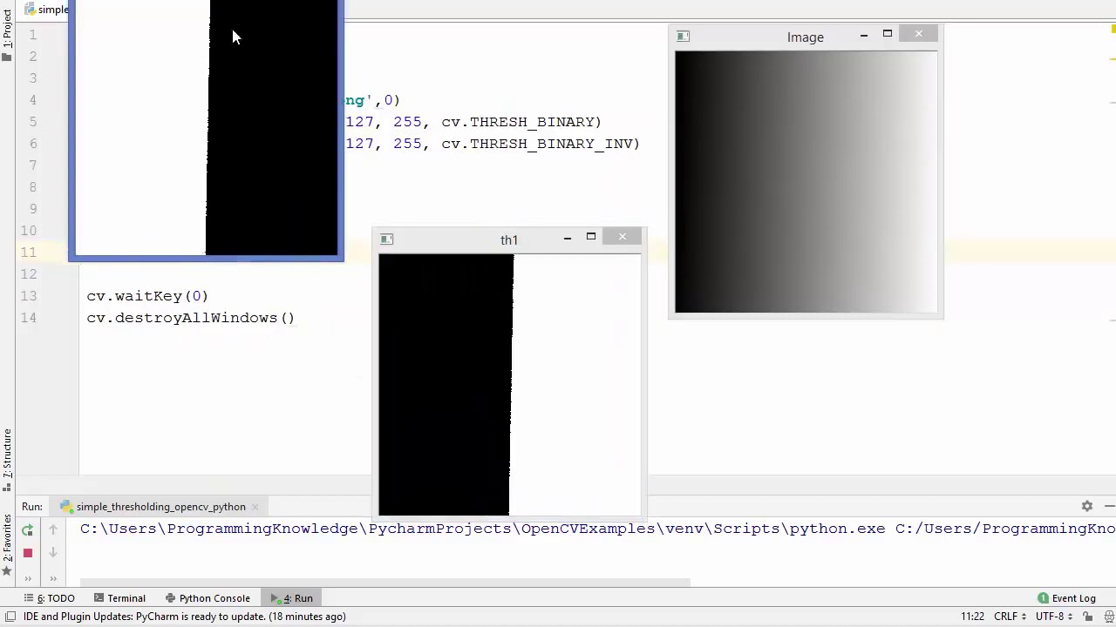This screenshot has height=627, width=1116.
Task: Open the Event Log
Action: (x=1066, y=598)
